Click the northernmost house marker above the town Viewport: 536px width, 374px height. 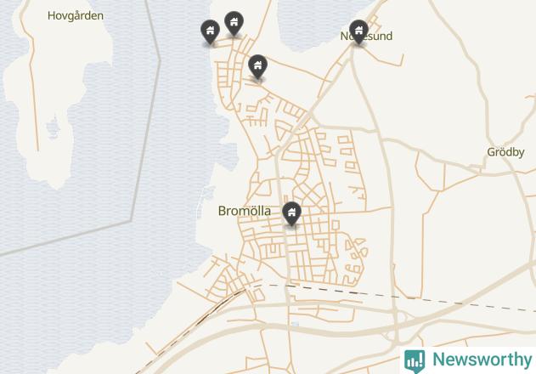pyautogui.click(x=234, y=23)
